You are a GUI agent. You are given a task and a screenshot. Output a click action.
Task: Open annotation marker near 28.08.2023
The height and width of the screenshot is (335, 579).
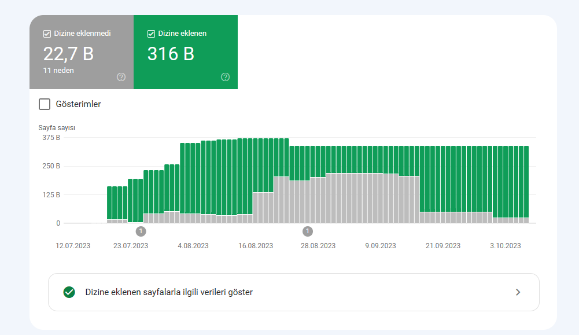[308, 231]
